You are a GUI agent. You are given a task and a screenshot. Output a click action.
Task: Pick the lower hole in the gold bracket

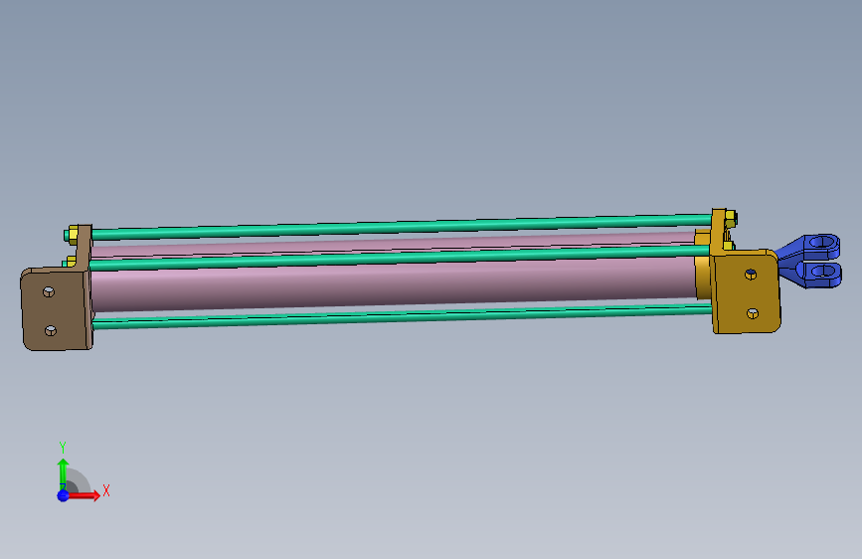click(x=753, y=313)
